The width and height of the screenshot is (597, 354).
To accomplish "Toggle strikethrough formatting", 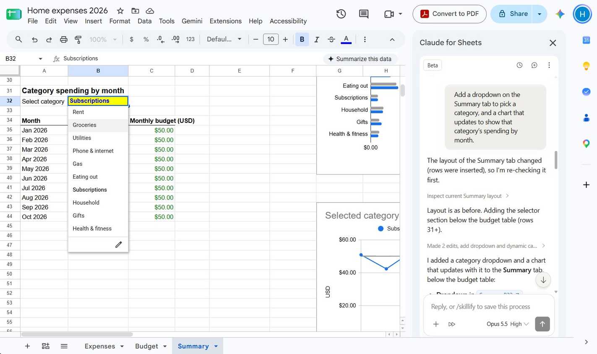I will (x=331, y=39).
